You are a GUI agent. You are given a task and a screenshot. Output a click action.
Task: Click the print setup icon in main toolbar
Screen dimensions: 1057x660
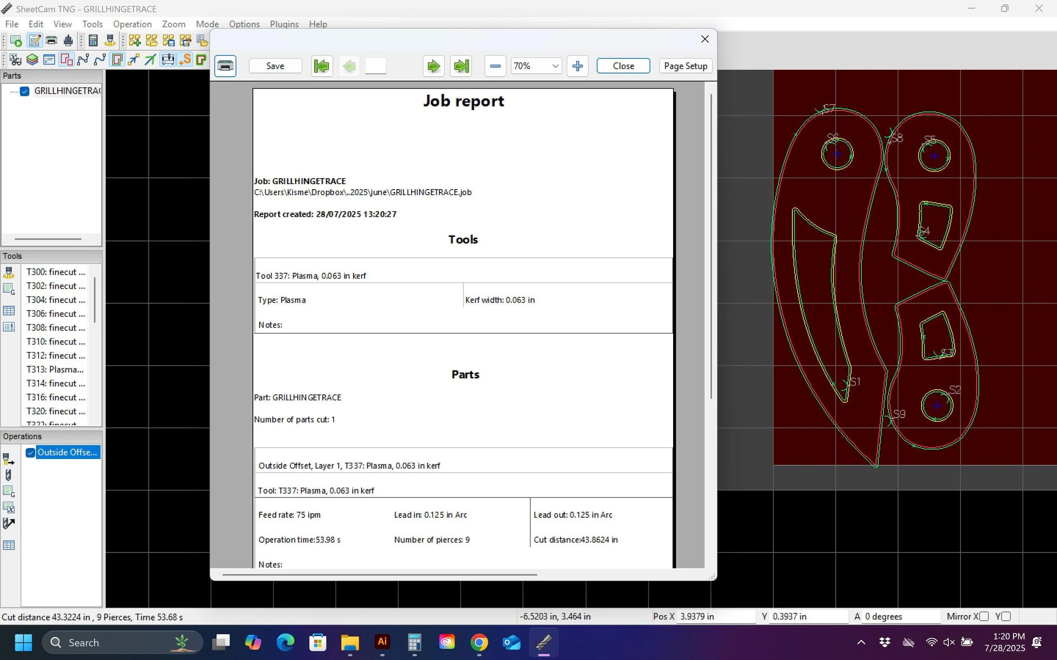68,41
